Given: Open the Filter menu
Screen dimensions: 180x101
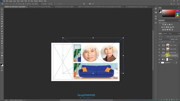Looking at the screenshot, I should click(x=26, y=1).
